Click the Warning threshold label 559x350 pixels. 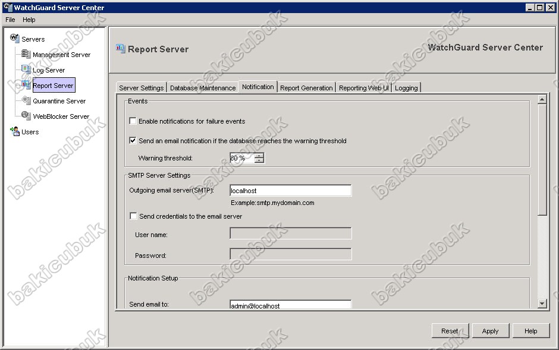tap(165, 158)
